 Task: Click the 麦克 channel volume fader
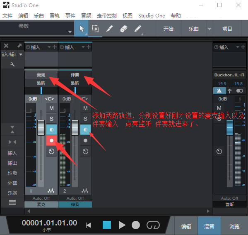tap(41, 127)
